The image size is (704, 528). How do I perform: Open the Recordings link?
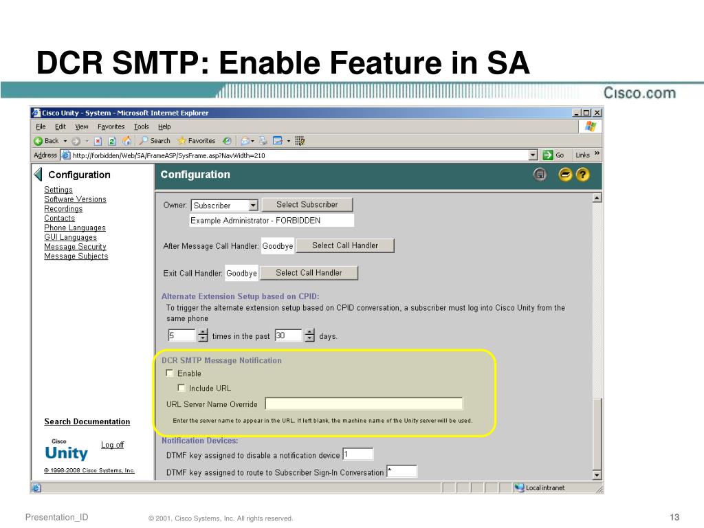(63, 209)
